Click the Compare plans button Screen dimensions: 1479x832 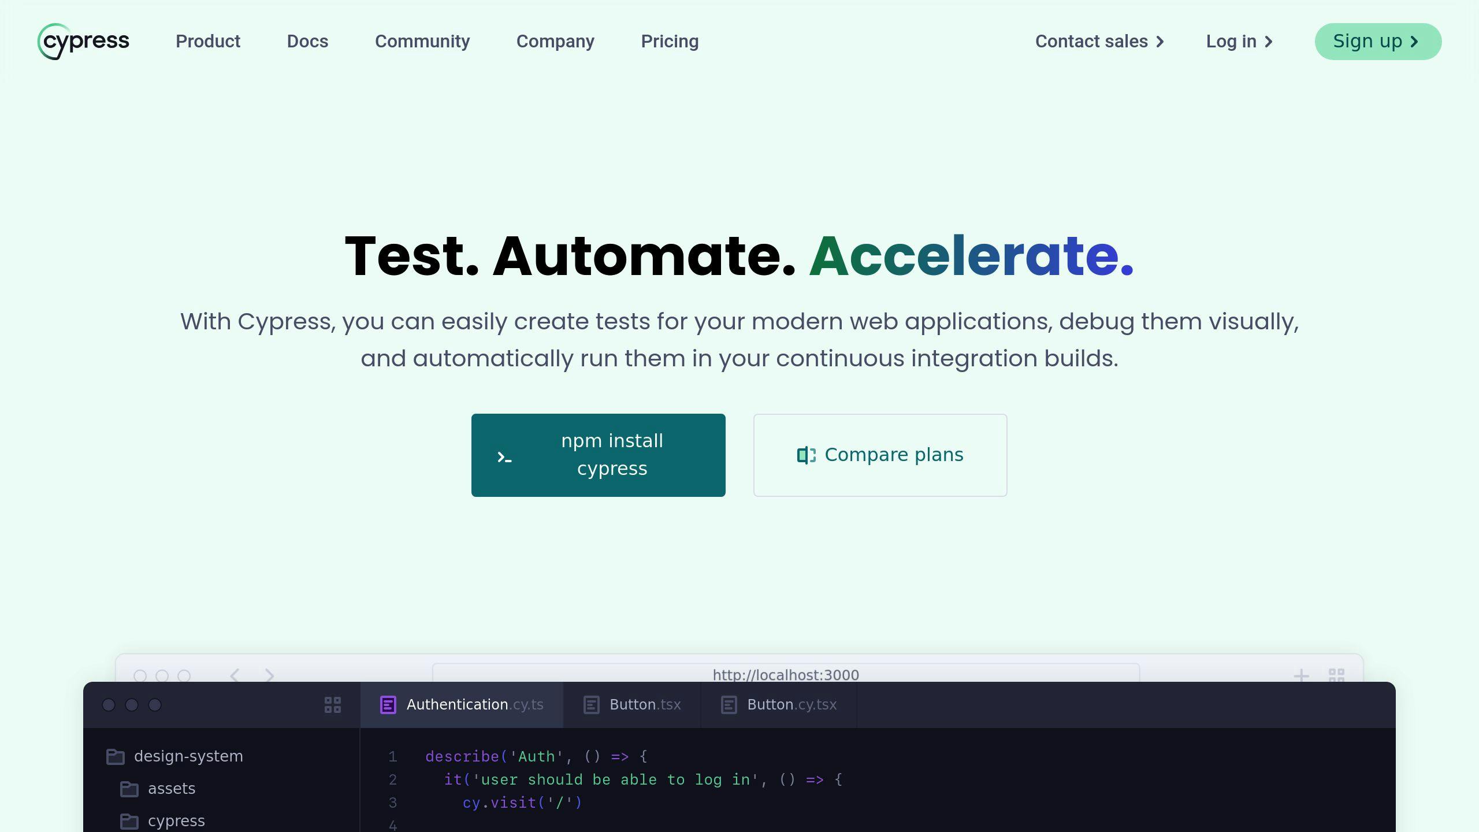(880, 454)
